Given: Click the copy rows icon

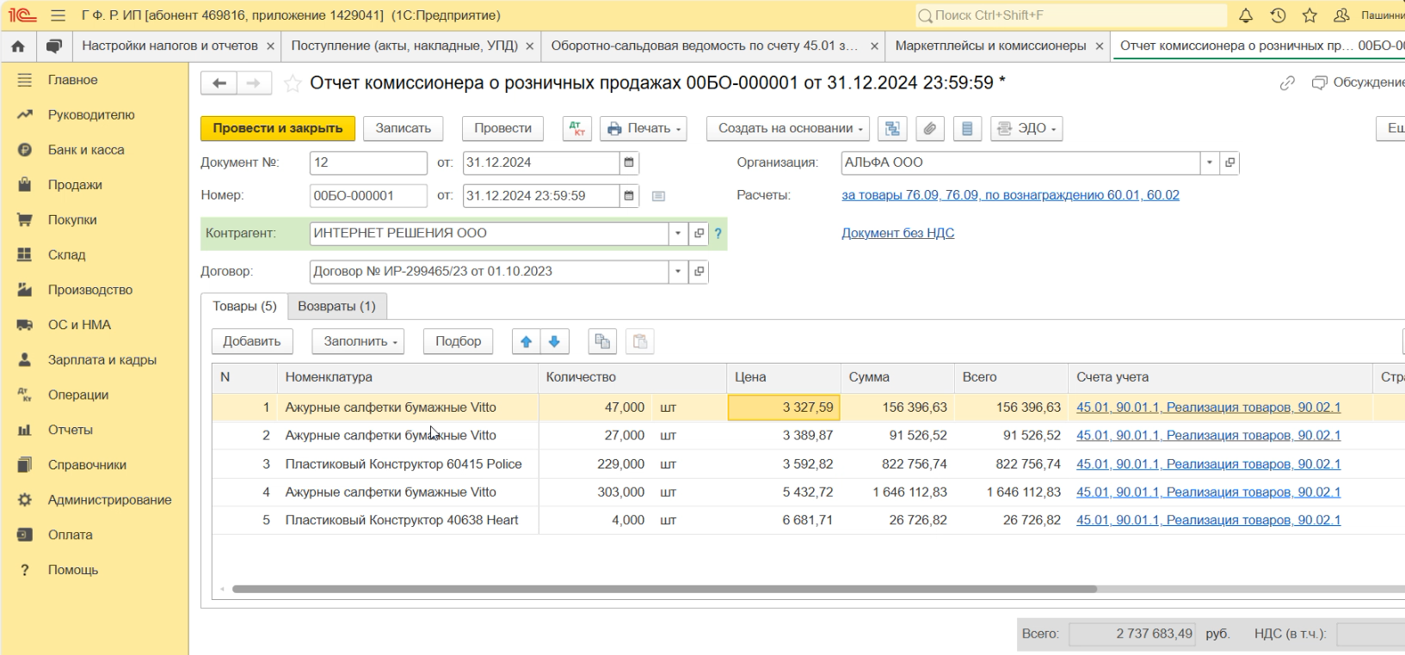Looking at the screenshot, I should pos(602,341).
